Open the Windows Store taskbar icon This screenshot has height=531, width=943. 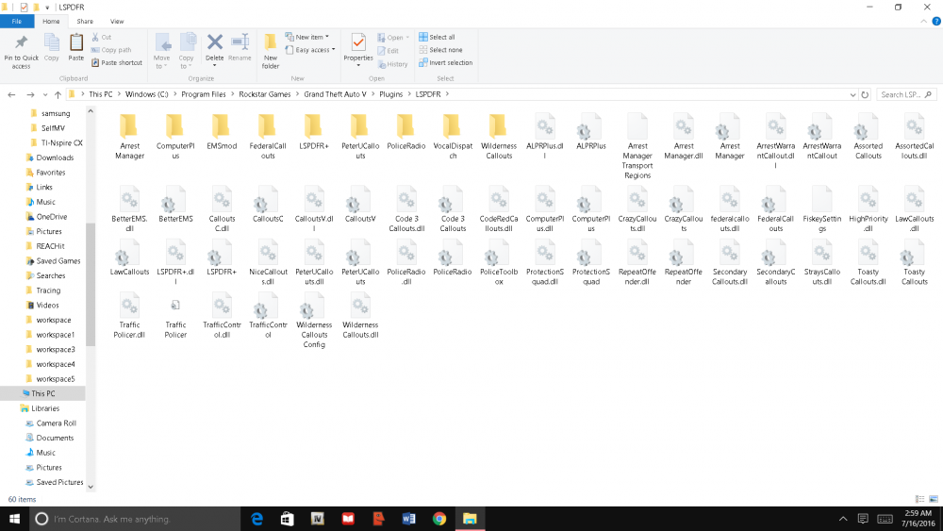click(287, 519)
